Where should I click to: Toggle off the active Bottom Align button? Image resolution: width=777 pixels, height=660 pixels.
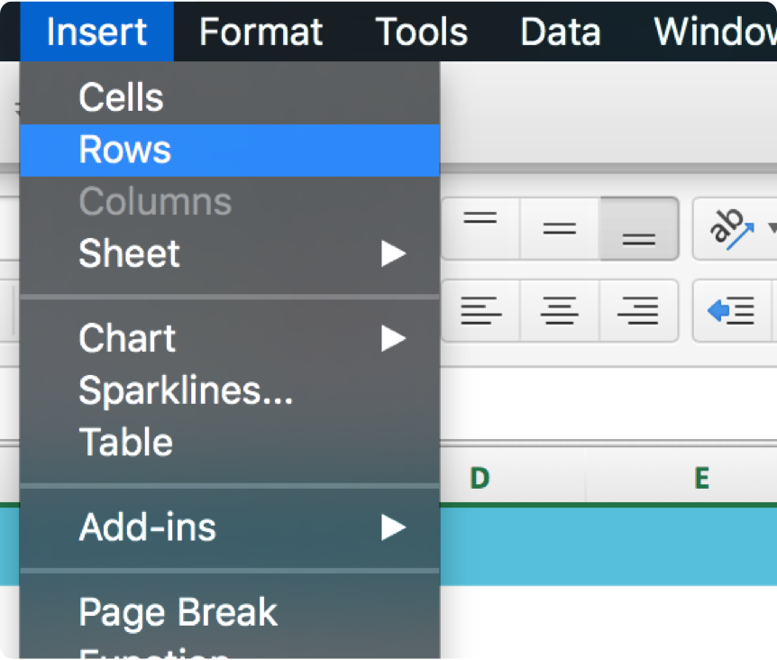(x=639, y=229)
